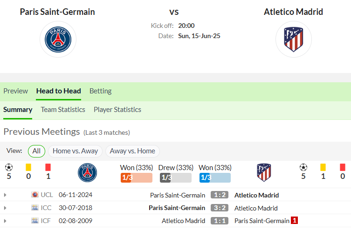Select the All view filter
Image resolution: width=351 pixels, height=250 pixels.
tap(36, 151)
